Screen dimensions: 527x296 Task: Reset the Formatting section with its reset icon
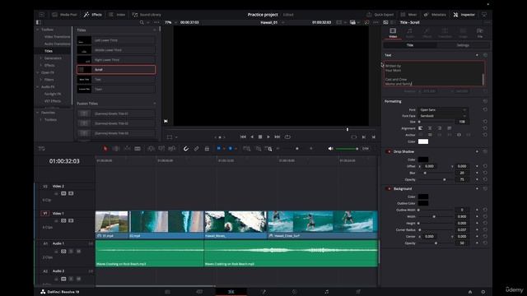tap(485, 101)
